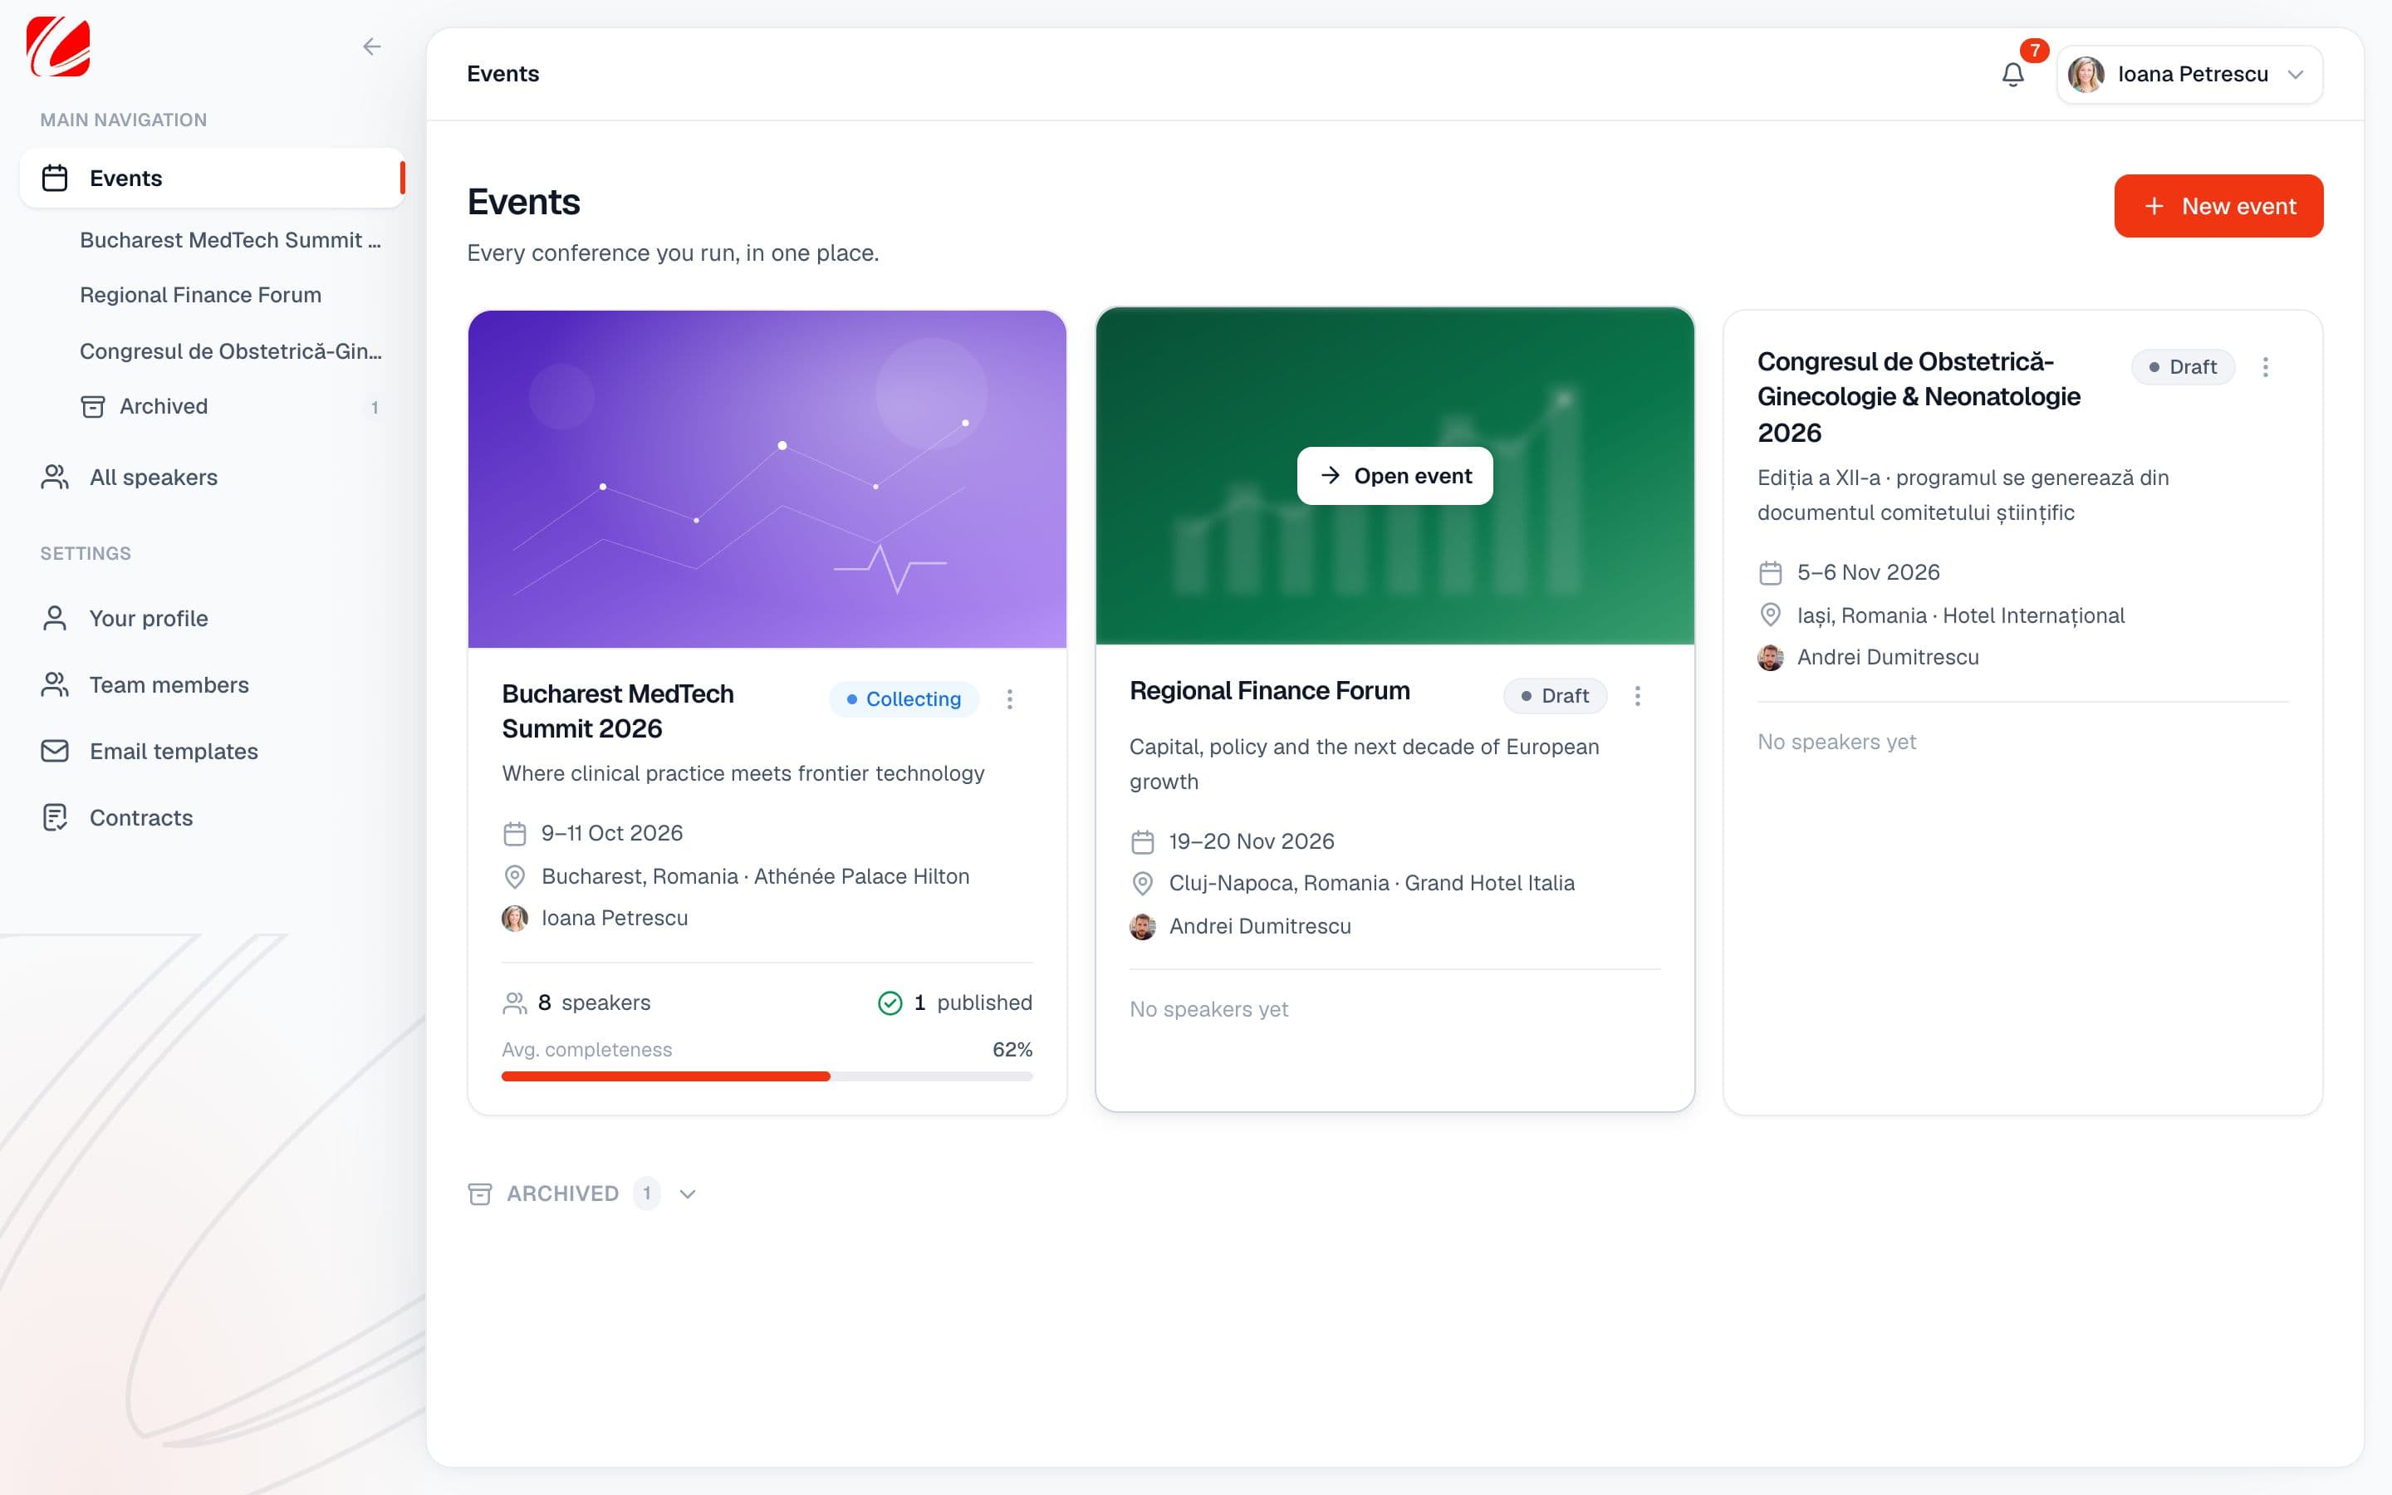
Task: Click the New event button
Action: tap(2218, 206)
